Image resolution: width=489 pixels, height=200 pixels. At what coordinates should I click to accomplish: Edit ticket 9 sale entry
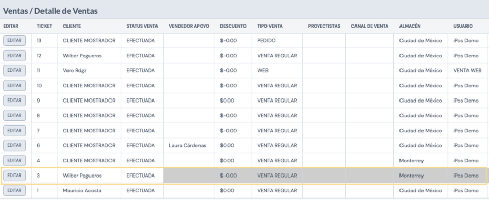click(x=14, y=101)
